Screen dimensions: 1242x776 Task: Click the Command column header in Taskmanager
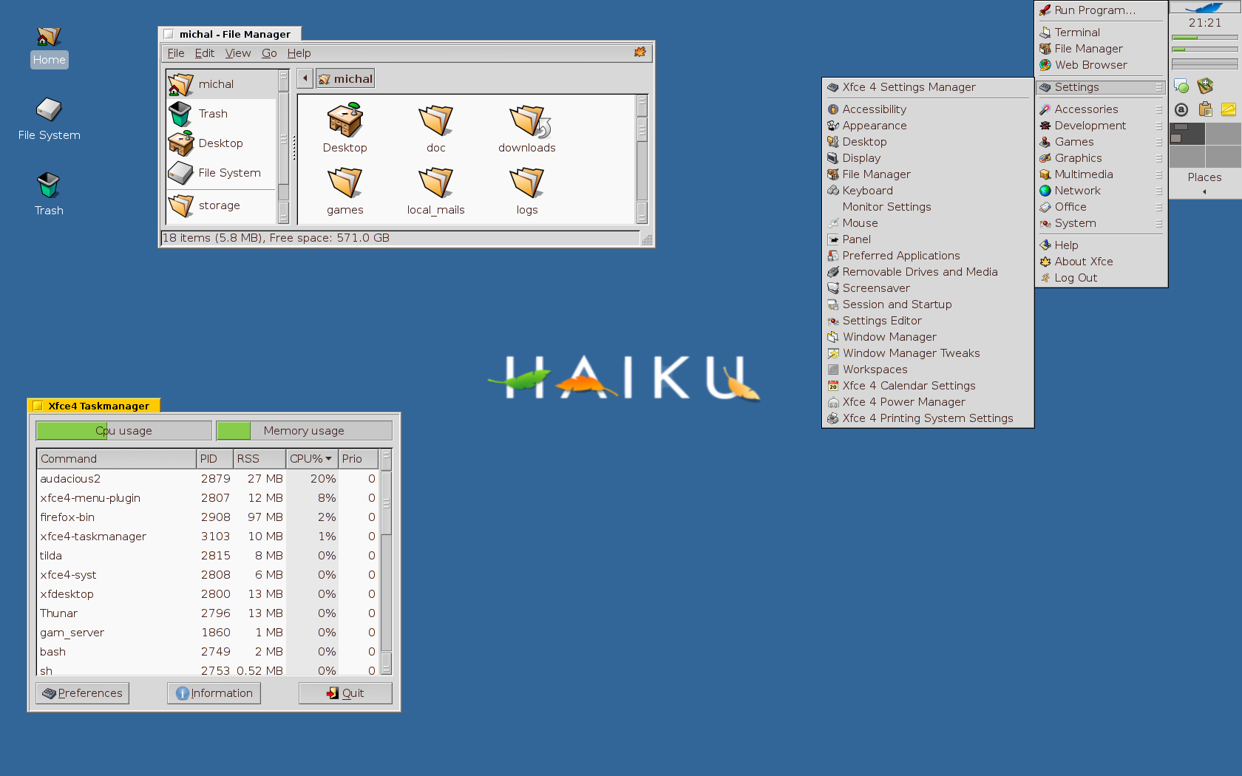pos(117,459)
